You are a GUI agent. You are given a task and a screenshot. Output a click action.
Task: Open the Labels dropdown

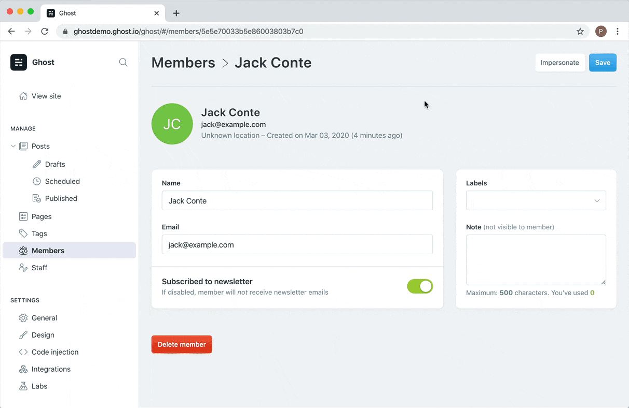coord(536,201)
